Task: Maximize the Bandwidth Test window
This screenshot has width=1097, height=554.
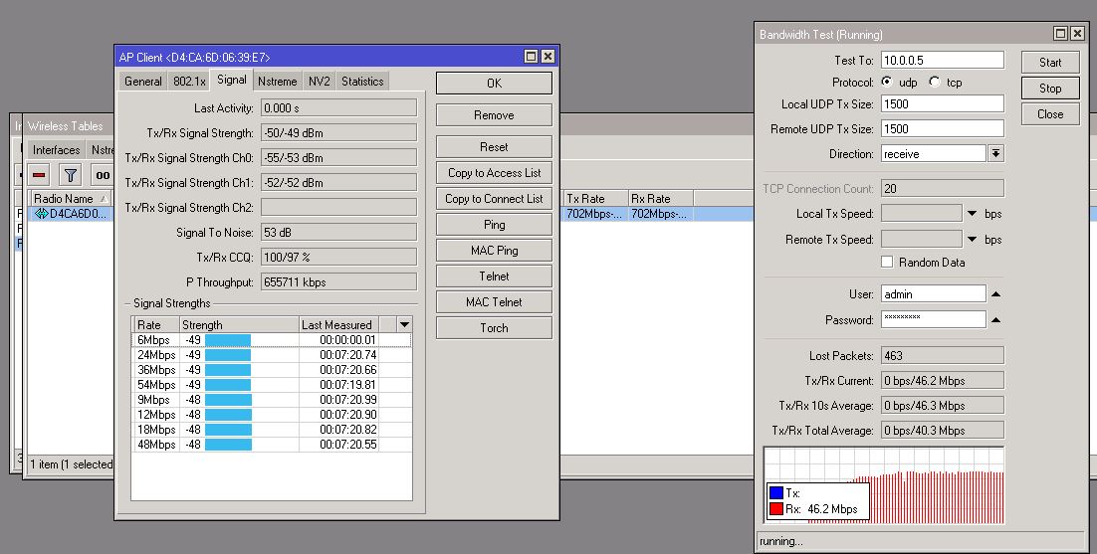Action: [1060, 34]
